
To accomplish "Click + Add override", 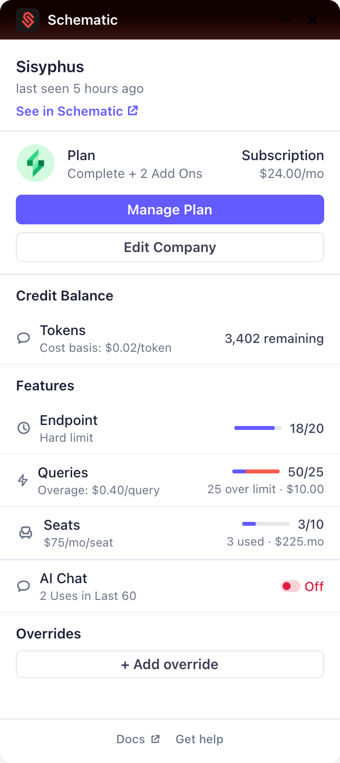I will click(170, 664).
